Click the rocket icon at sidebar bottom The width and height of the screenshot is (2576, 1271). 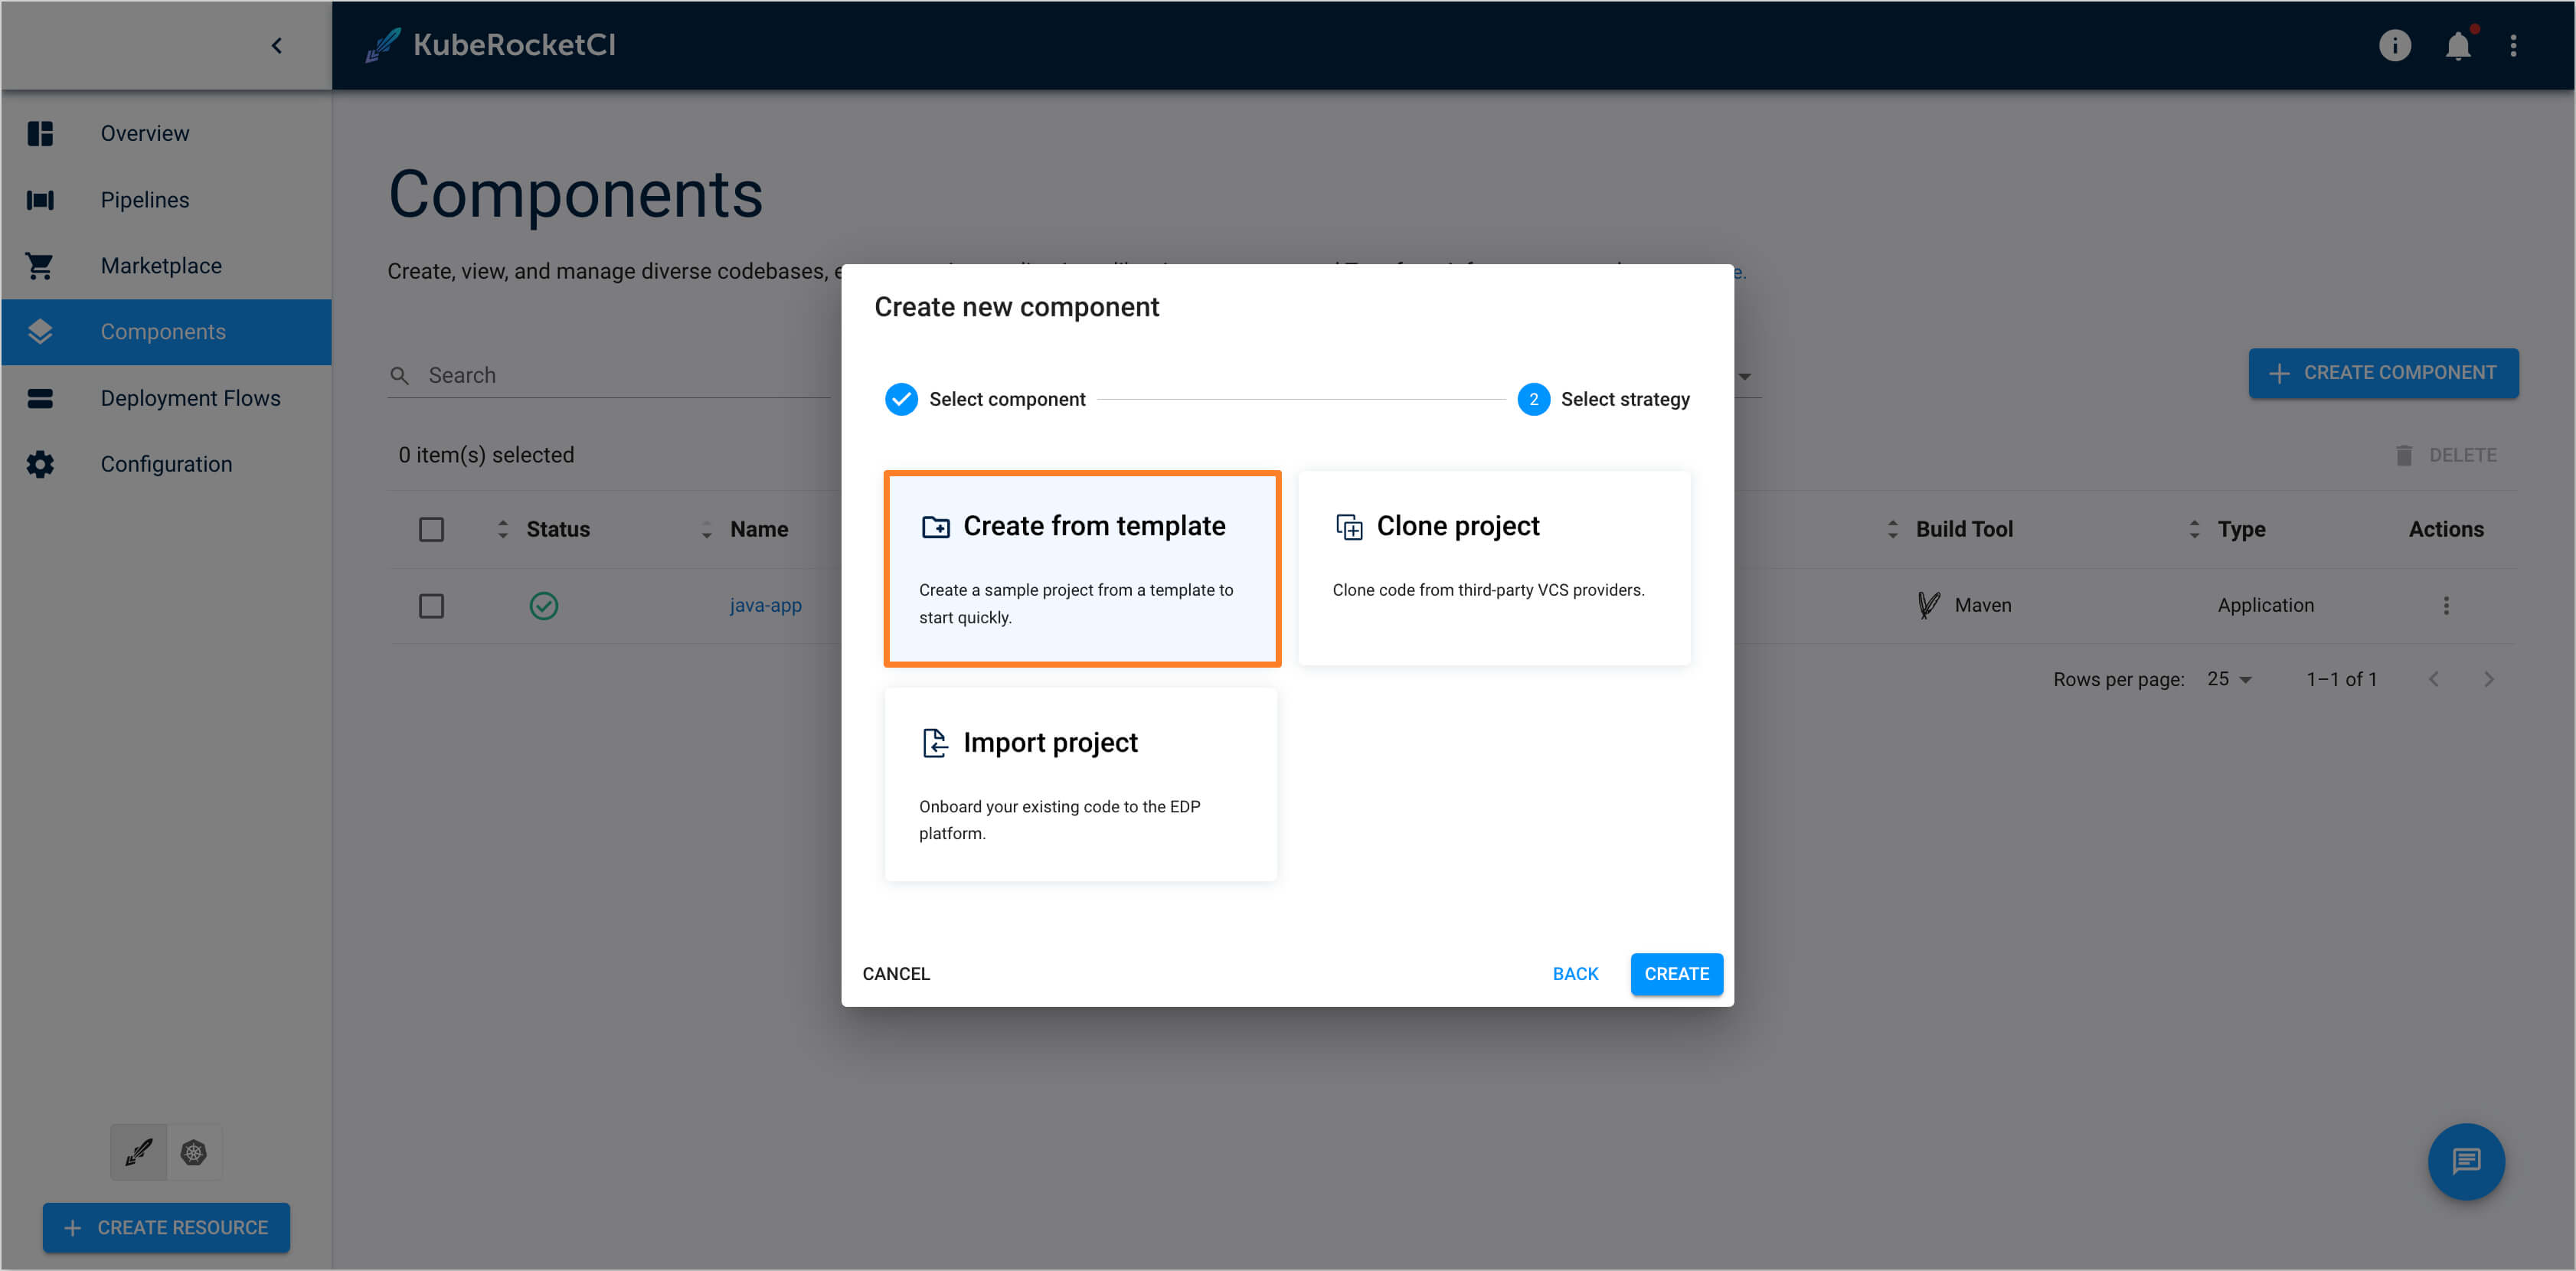point(138,1152)
